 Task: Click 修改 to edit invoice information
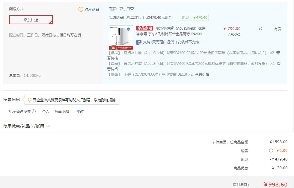tap(80, 111)
